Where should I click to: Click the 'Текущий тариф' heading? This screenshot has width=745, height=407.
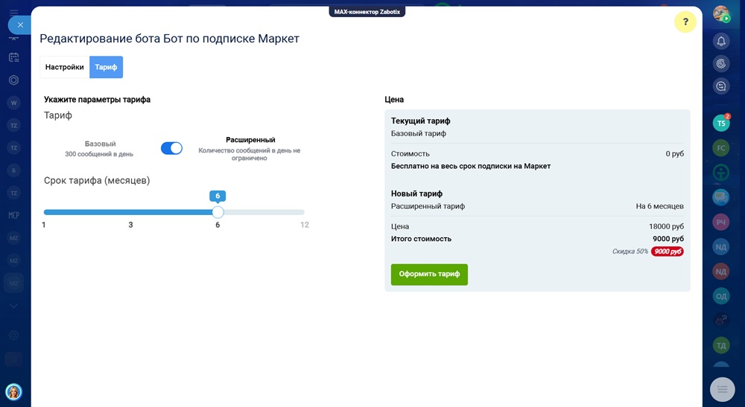[420, 121]
